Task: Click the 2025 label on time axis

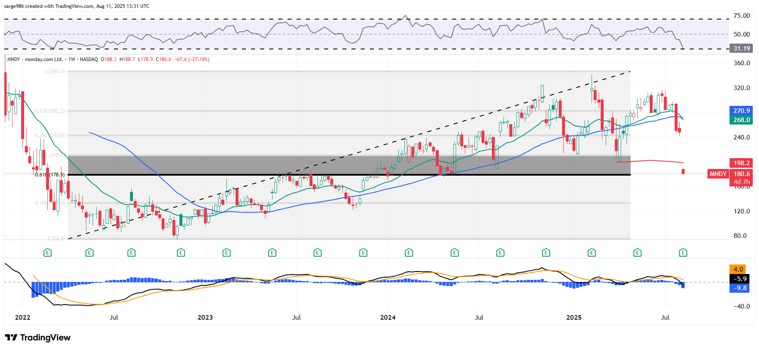Action: coord(574,318)
